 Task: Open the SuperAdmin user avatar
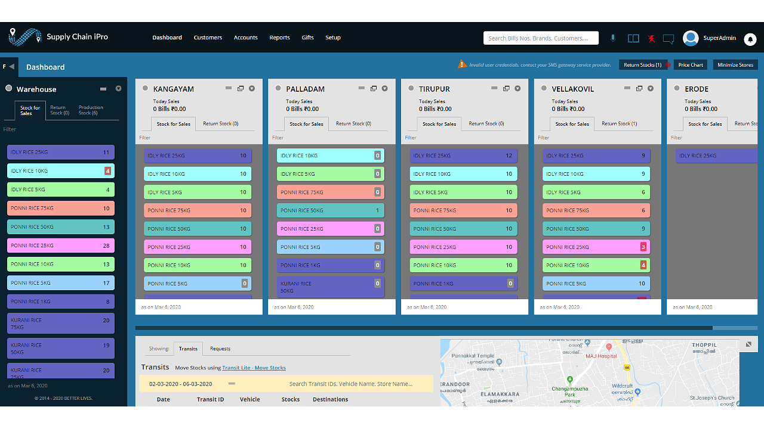(691, 38)
